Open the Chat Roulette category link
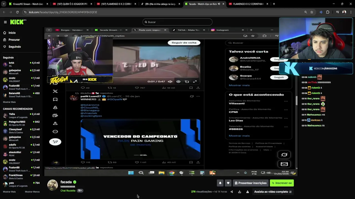 tap(68, 191)
